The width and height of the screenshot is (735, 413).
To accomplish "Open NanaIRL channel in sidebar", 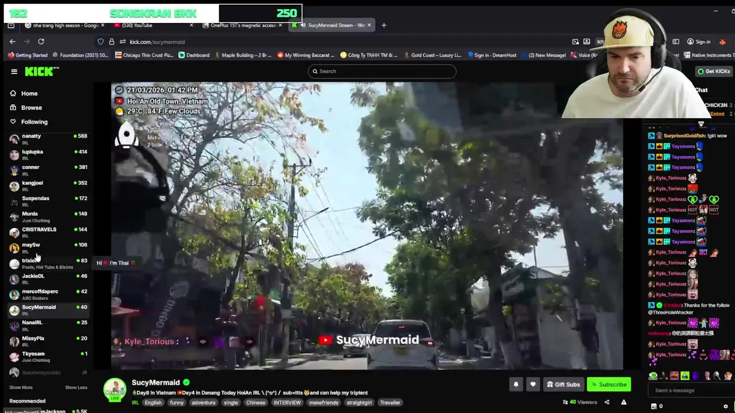I will 48,325.
